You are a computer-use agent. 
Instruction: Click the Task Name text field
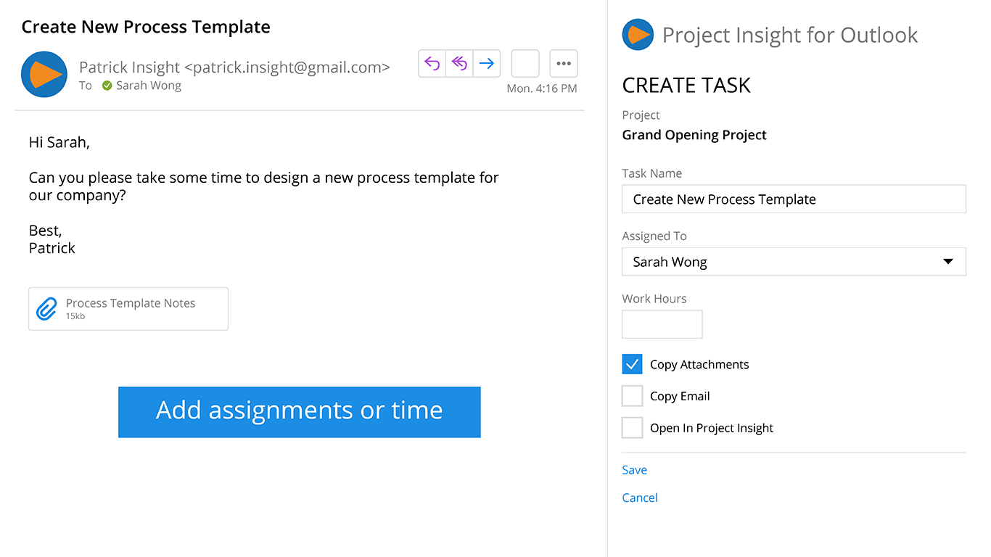coord(794,199)
